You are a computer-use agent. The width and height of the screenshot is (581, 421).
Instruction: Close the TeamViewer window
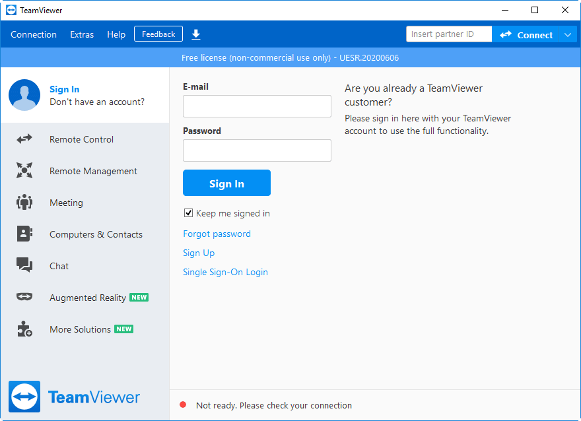tap(565, 10)
